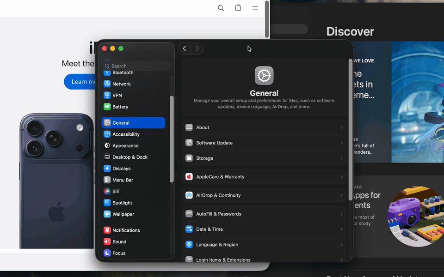Open Displays settings label
Screen dimensions: 444x277
122,169
